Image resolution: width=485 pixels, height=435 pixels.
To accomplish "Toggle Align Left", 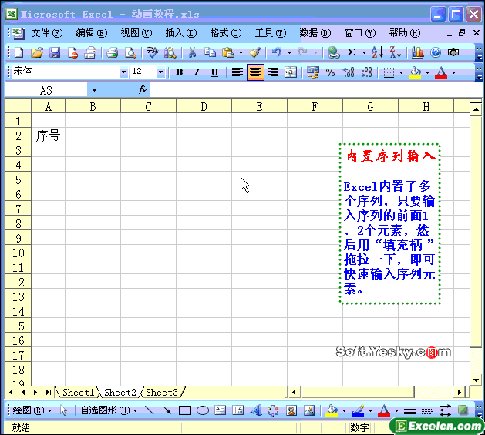I will click(x=237, y=72).
